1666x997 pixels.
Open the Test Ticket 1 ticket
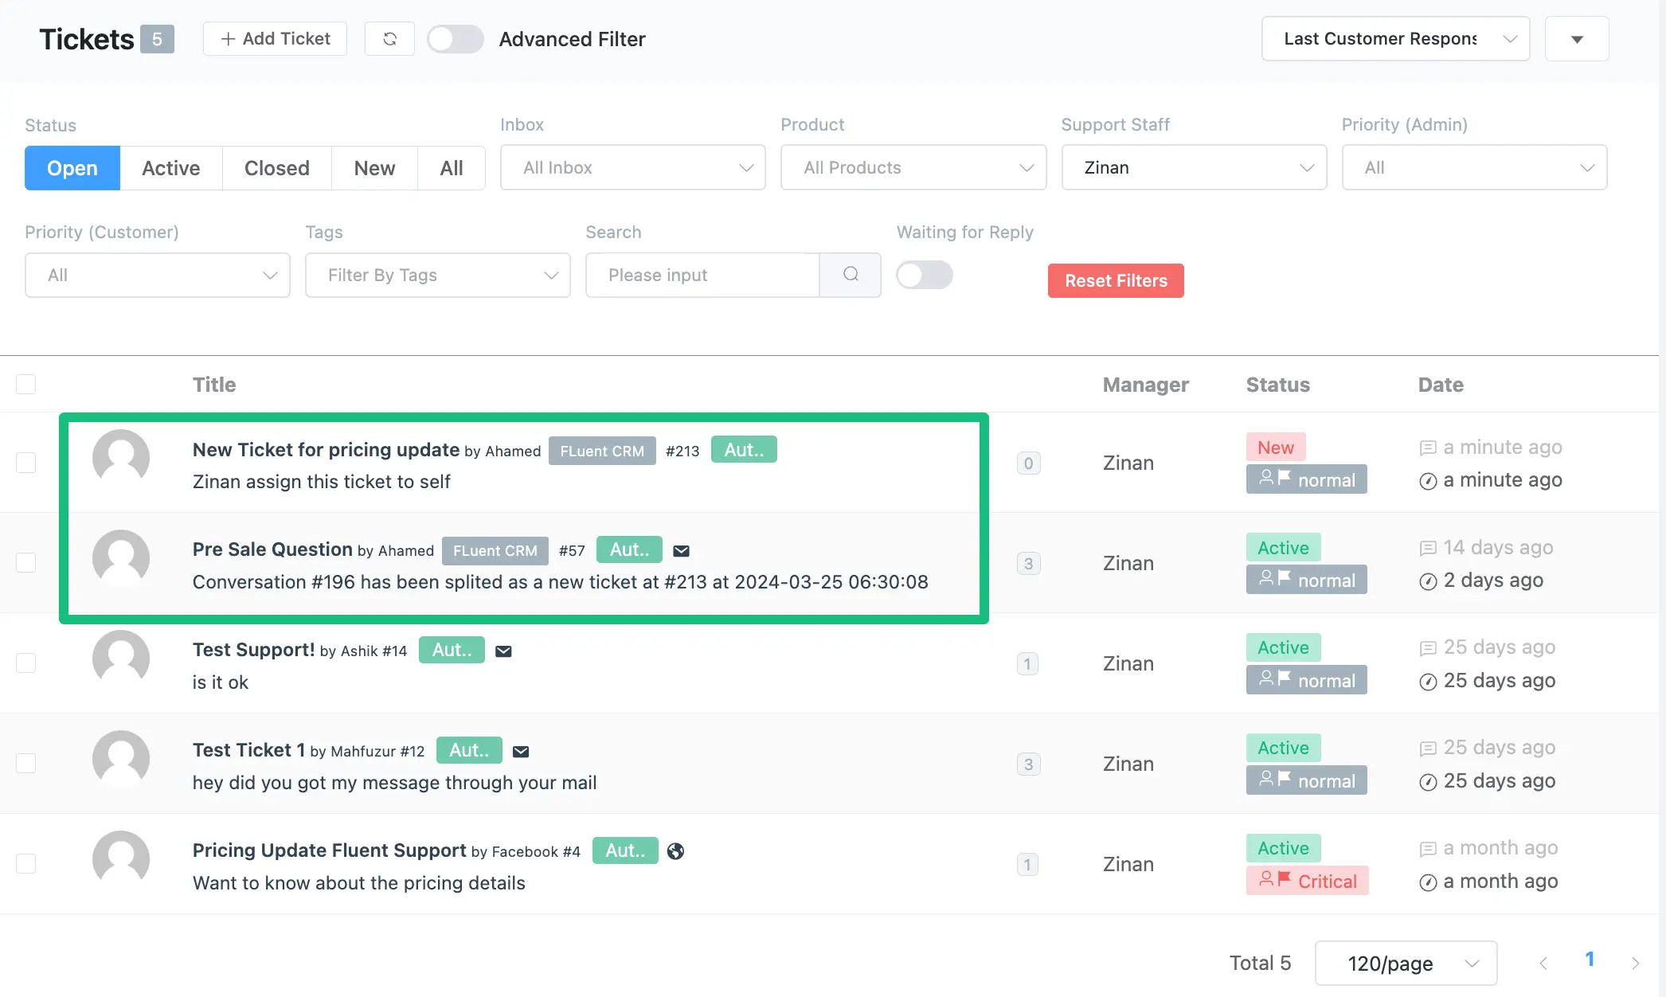249,750
